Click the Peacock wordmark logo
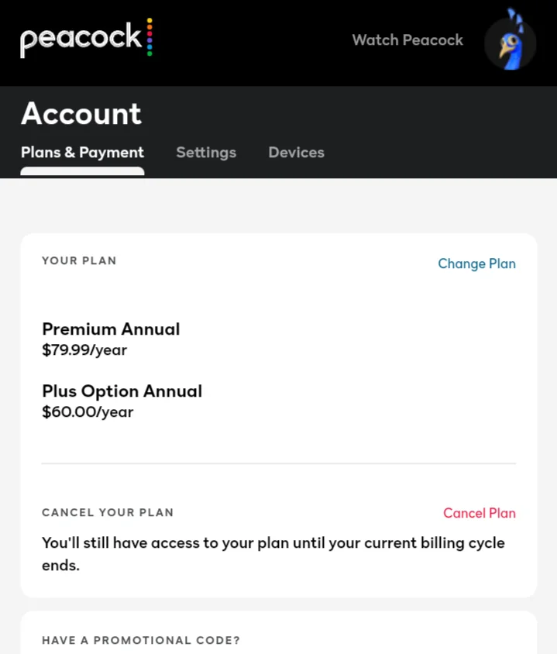 tap(81, 39)
